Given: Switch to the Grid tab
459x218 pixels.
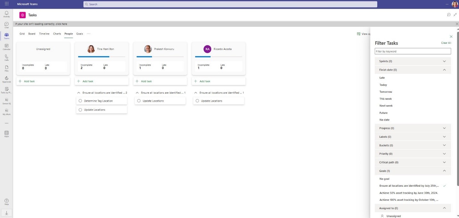Looking at the screenshot, I should coord(22,34).
